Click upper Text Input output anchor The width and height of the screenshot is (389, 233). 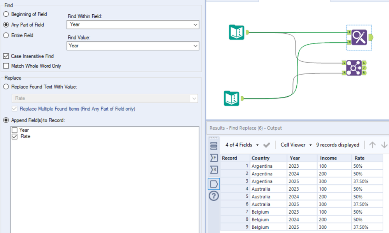[247, 32]
